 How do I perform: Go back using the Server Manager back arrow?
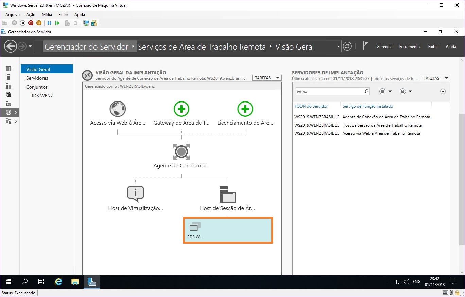(x=11, y=47)
